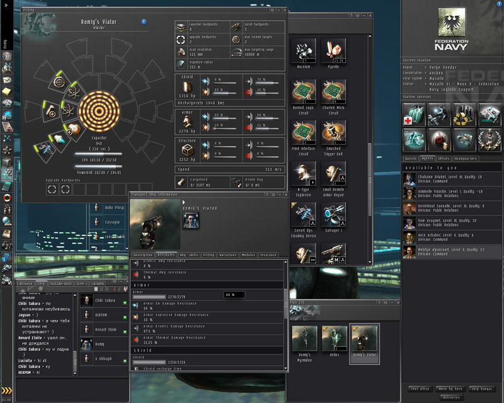The height and width of the screenshot is (403, 504).
Task: Open the yellow notepad sidebar icon
Action: click(x=7, y=92)
